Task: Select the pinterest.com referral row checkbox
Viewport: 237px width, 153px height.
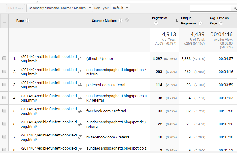Action: (4, 85)
